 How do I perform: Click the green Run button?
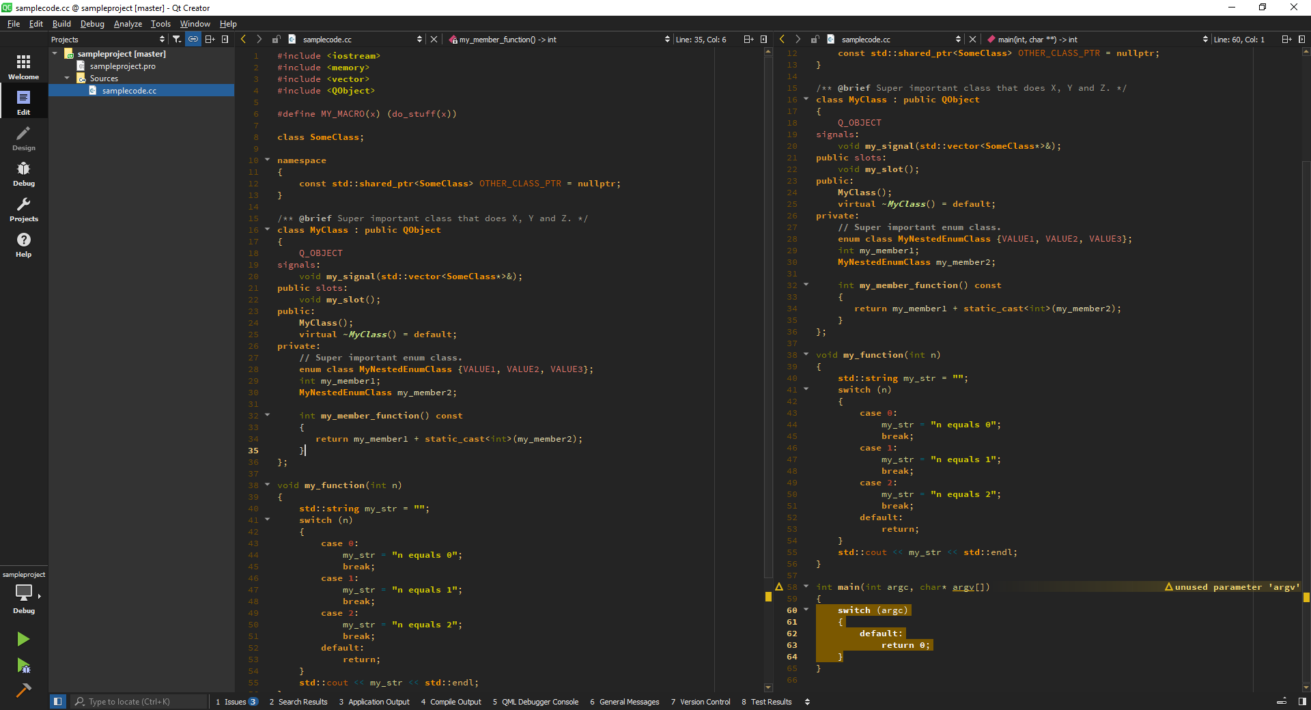pyautogui.click(x=23, y=639)
